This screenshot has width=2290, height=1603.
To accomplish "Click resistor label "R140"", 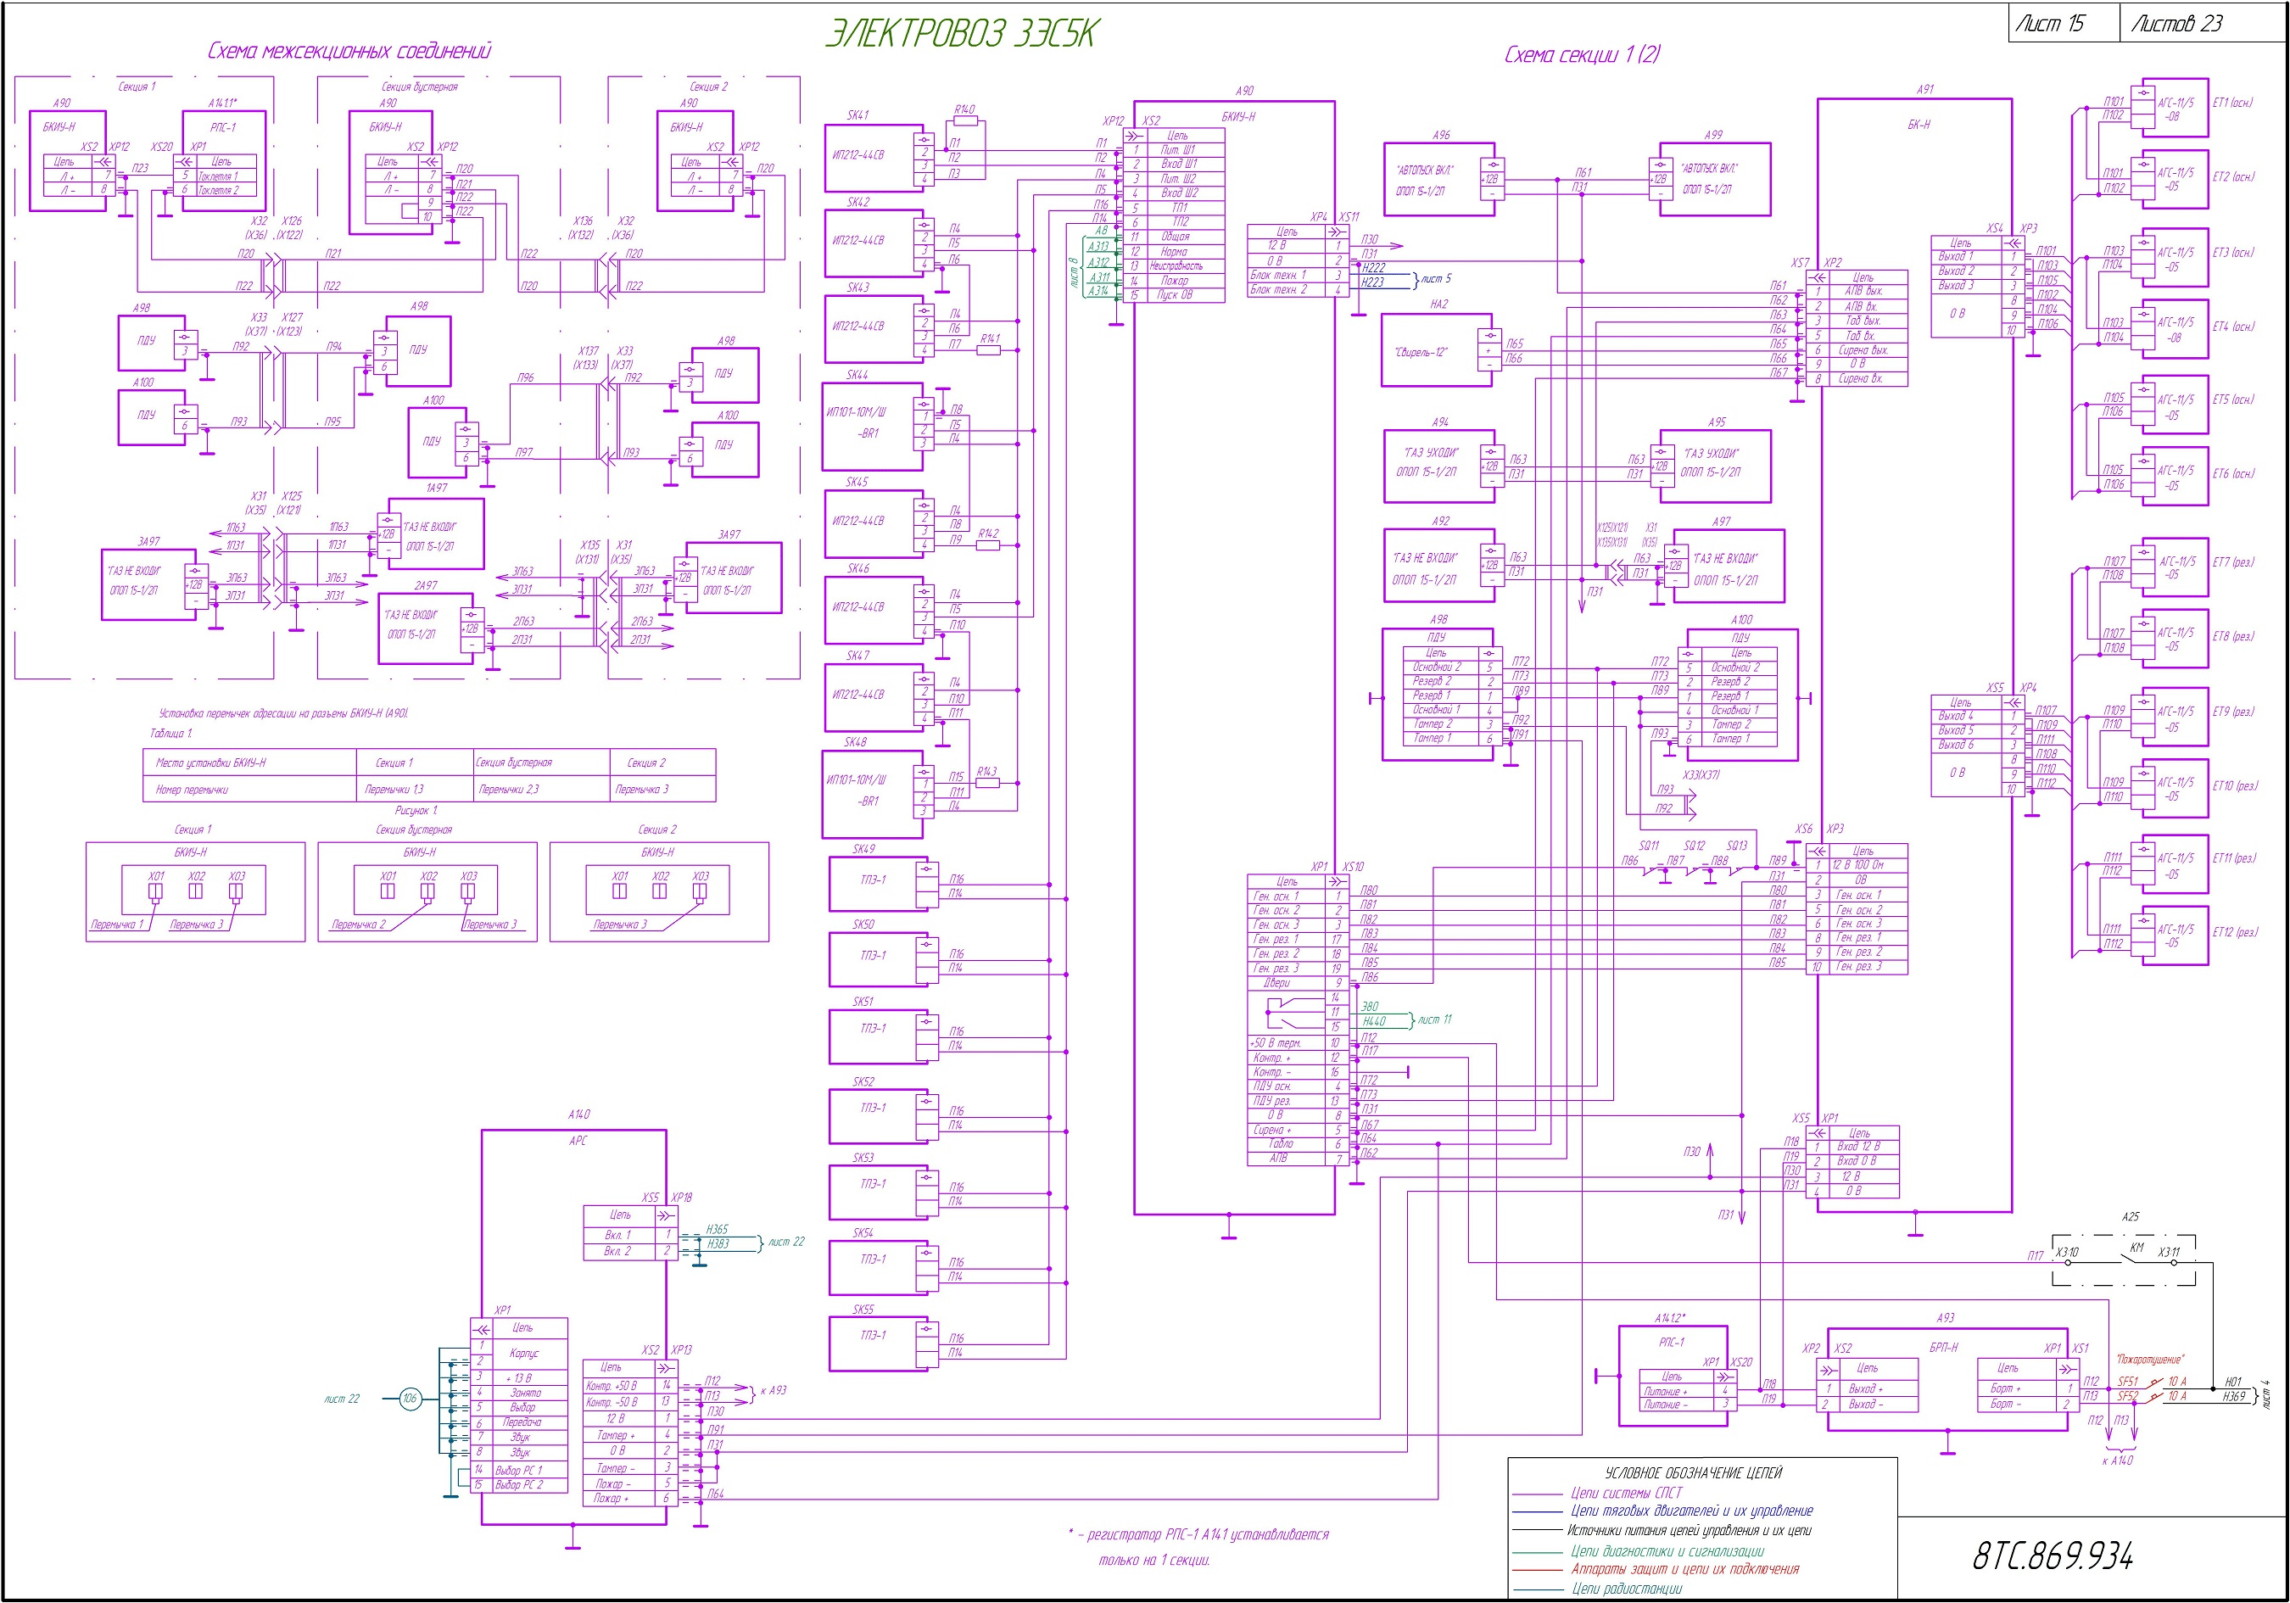I will pos(964,109).
